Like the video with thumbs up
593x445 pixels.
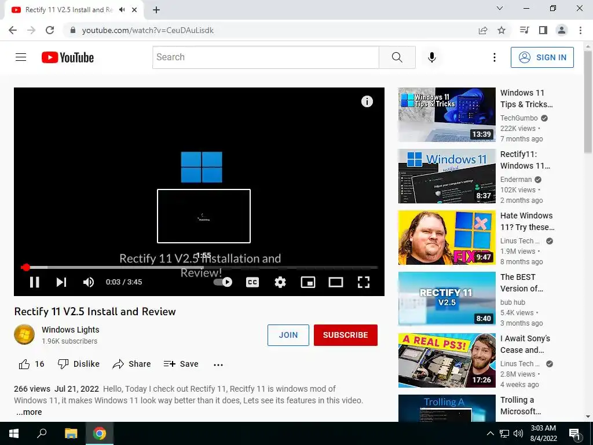tap(31, 364)
